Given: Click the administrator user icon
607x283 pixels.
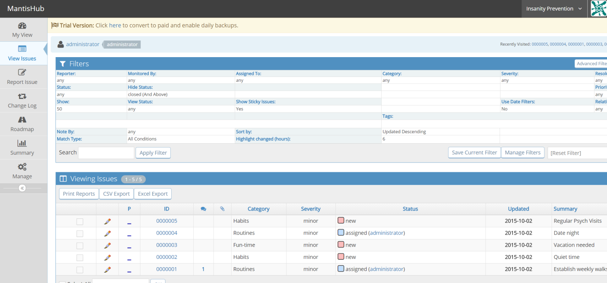Looking at the screenshot, I should click(x=61, y=44).
